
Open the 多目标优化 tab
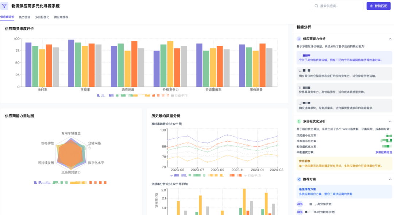click(42, 17)
